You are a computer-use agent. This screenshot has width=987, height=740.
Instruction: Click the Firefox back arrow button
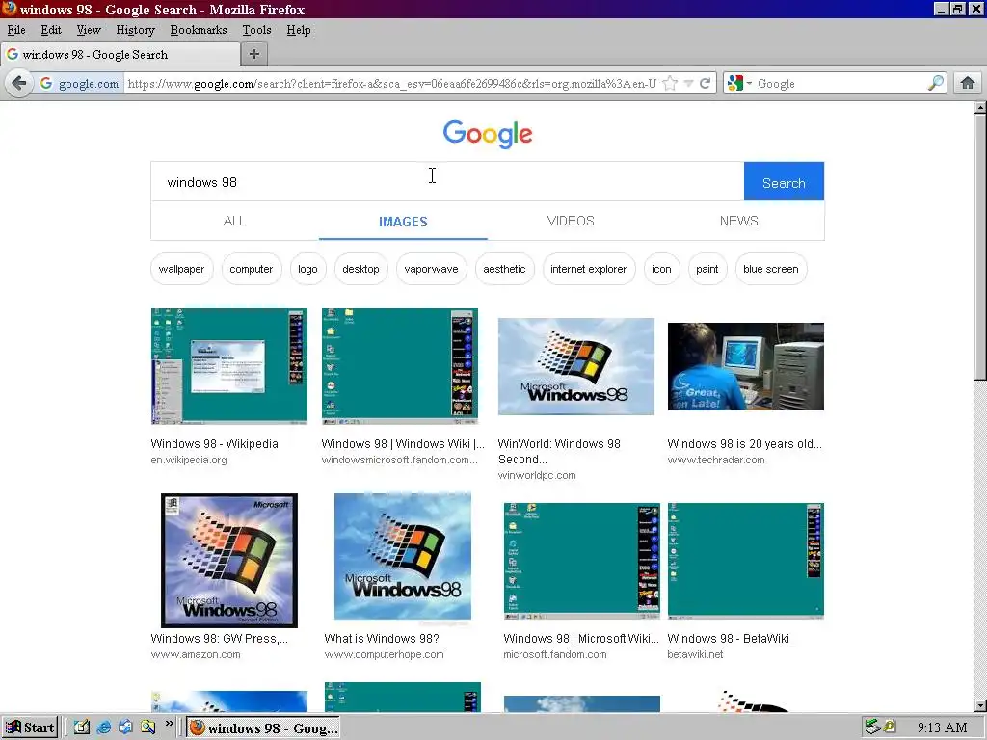[x=19, y=83]
